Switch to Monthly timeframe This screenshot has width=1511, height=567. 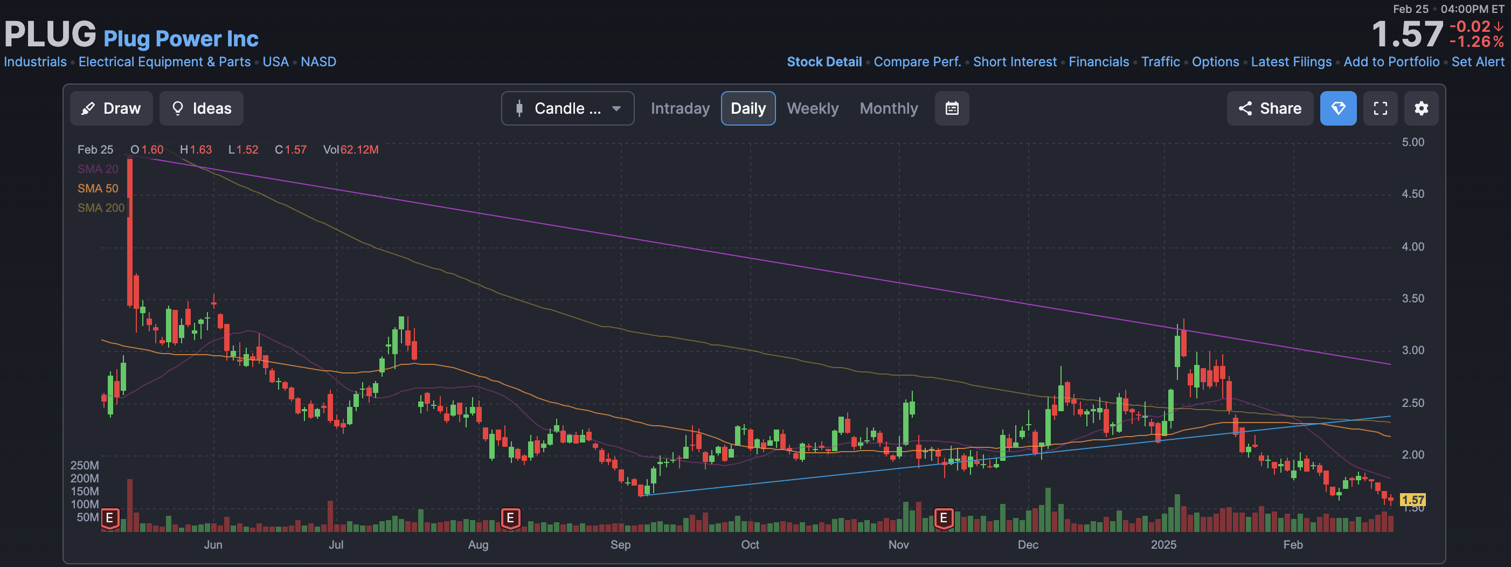(889, 108)
